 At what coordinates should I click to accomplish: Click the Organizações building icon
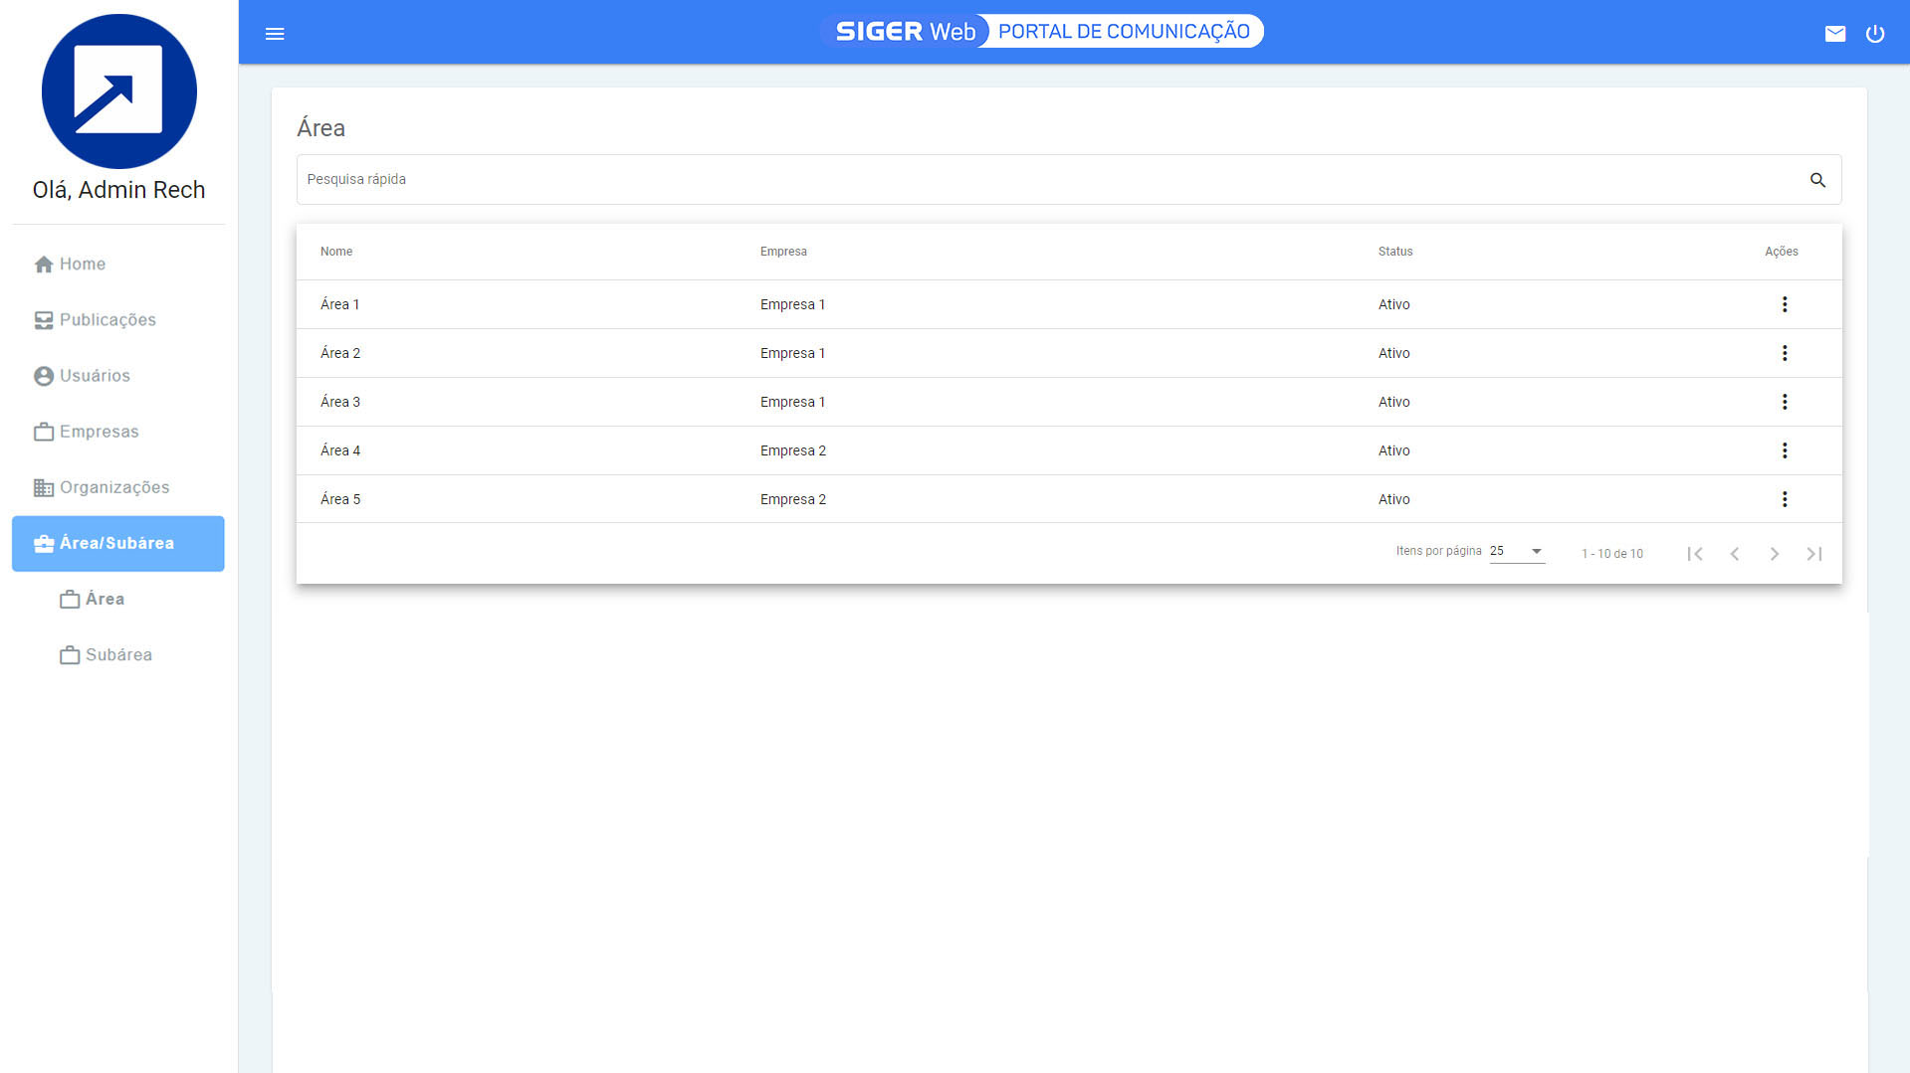tap(43, 487)
